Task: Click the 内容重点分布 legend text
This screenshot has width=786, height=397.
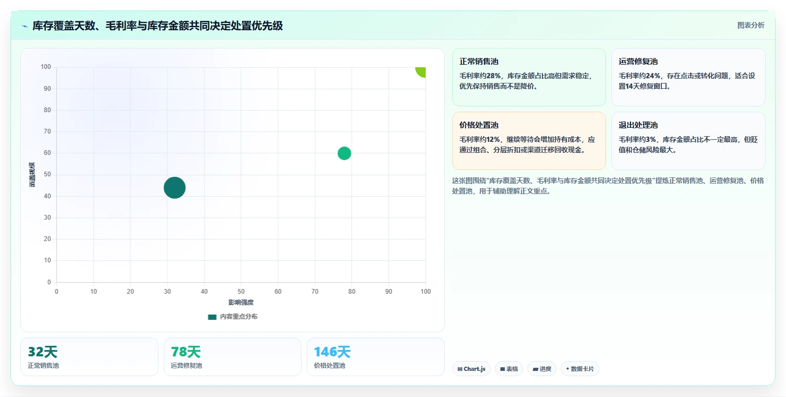Action: pos(238,317)
